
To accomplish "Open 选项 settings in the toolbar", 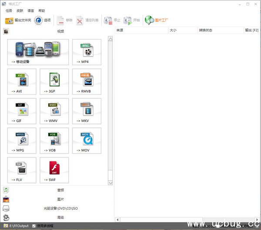I will tap(43, 20).
